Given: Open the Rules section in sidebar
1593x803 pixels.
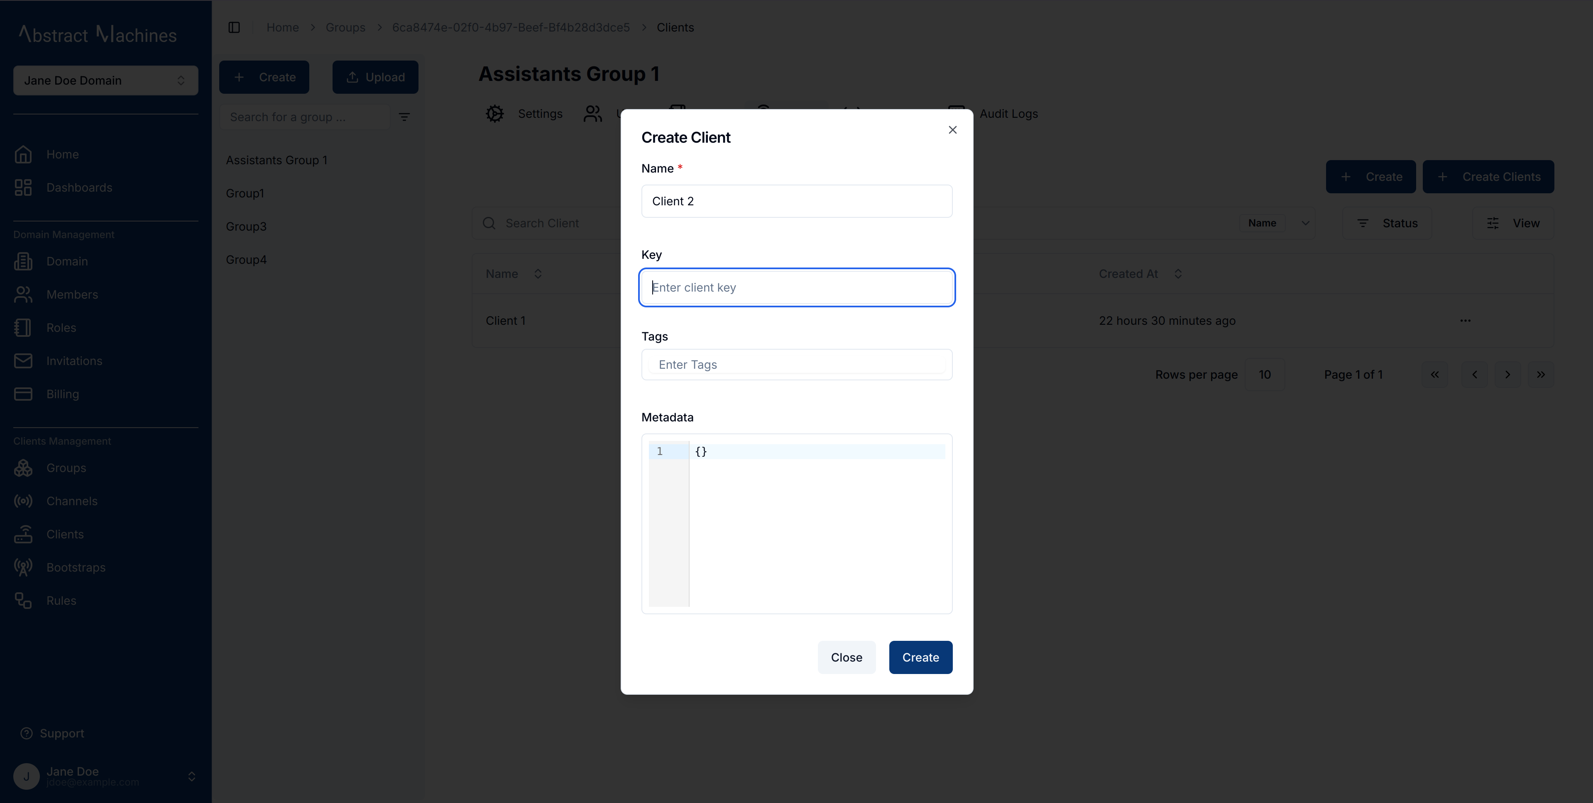Looking at the screenshot, I should (x=61, y=600).
